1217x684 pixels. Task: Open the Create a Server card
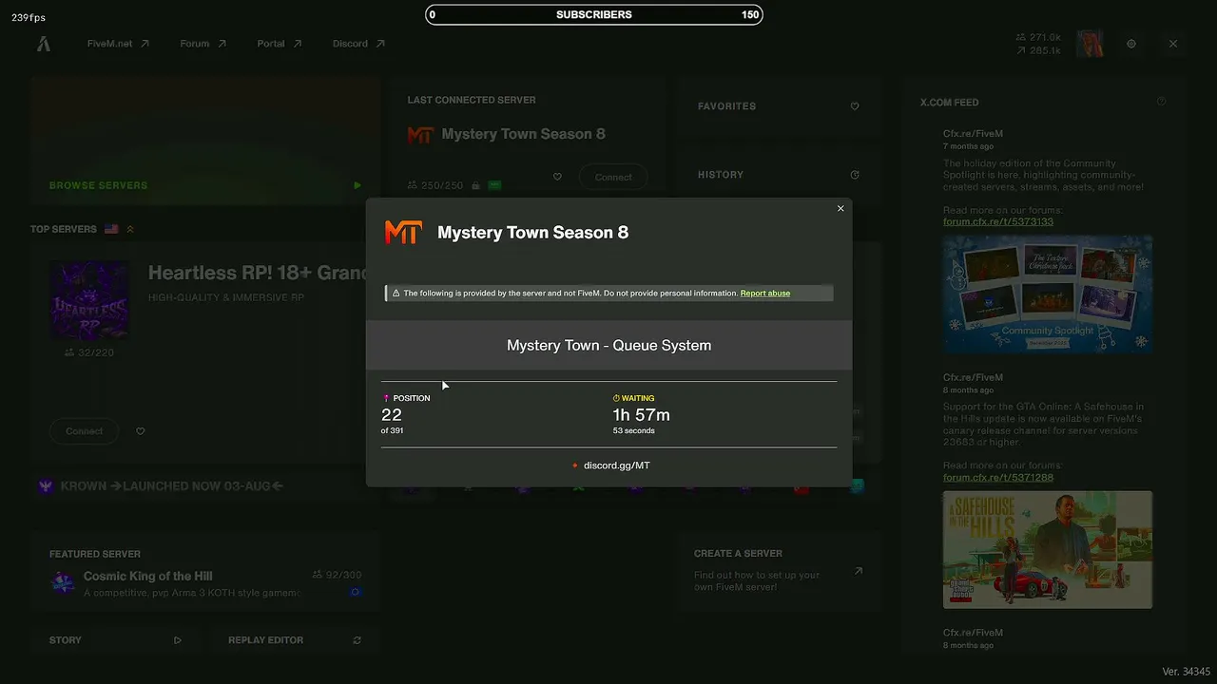778,571
